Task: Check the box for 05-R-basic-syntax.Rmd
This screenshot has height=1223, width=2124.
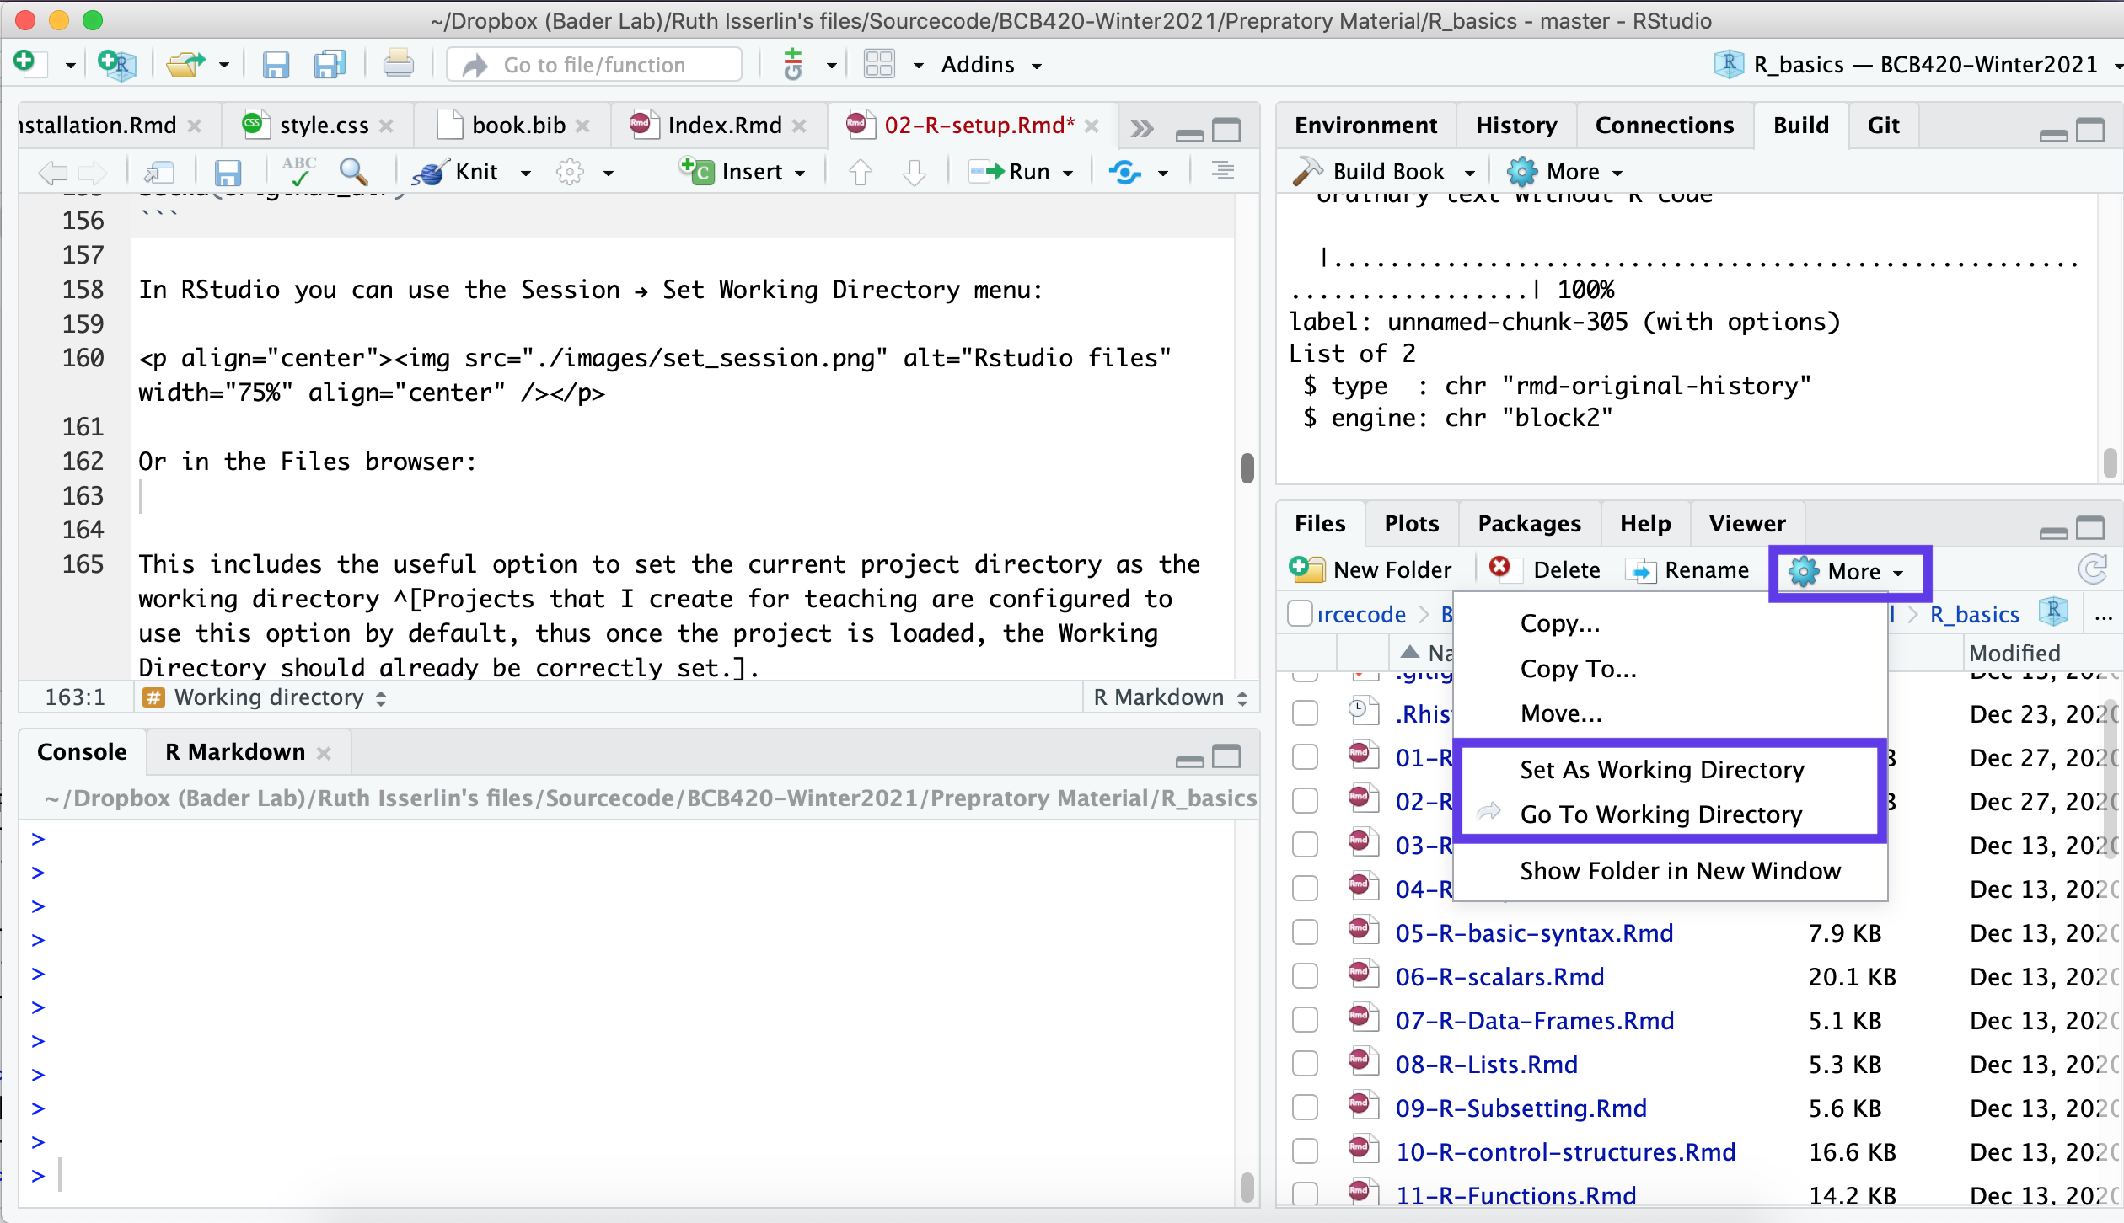Action: coord(1305,932)
